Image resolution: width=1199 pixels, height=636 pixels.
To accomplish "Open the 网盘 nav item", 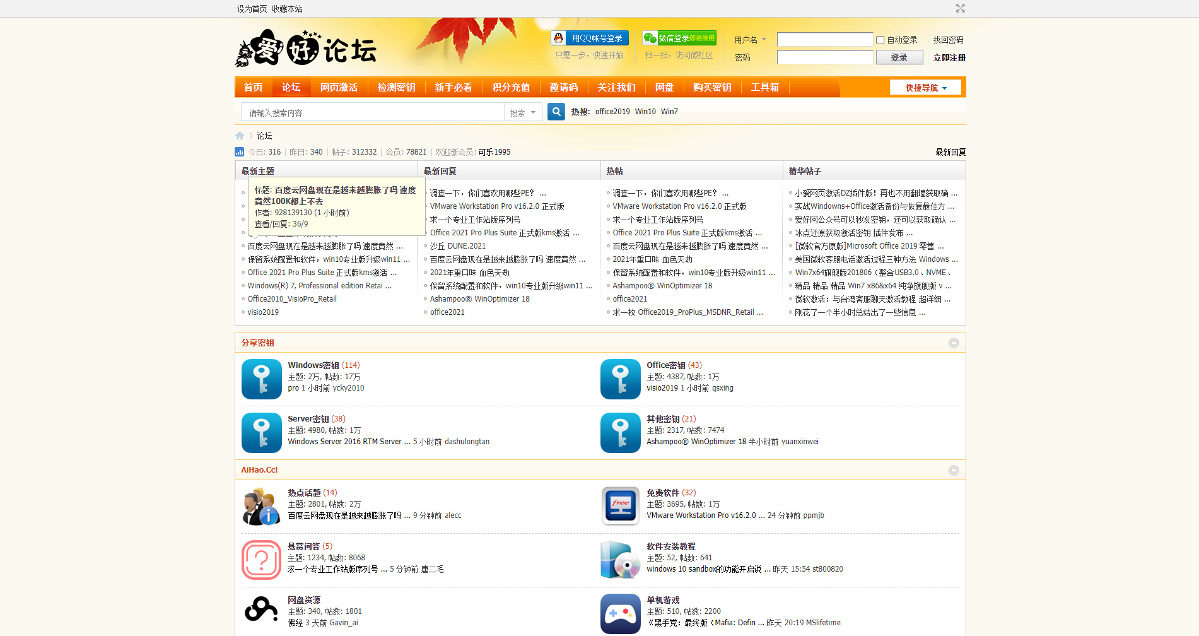I will click(664, 87).
